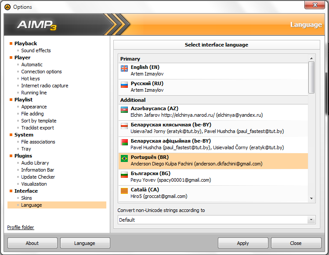Click the official Belarusian red-green flag icon
This screenshot has height=255, width=329.
(x=124, y=142)
